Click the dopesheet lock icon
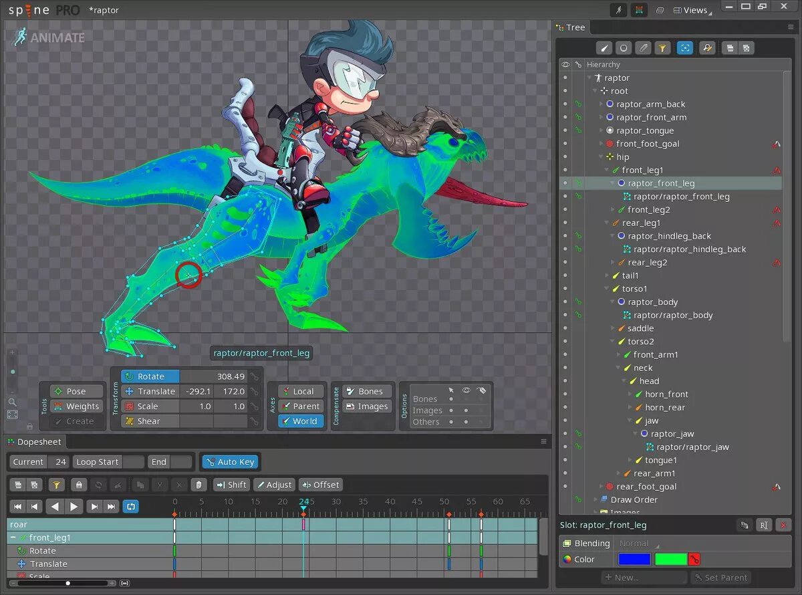The width and height of the screenshot is (802, 595). tap(79, 485)
